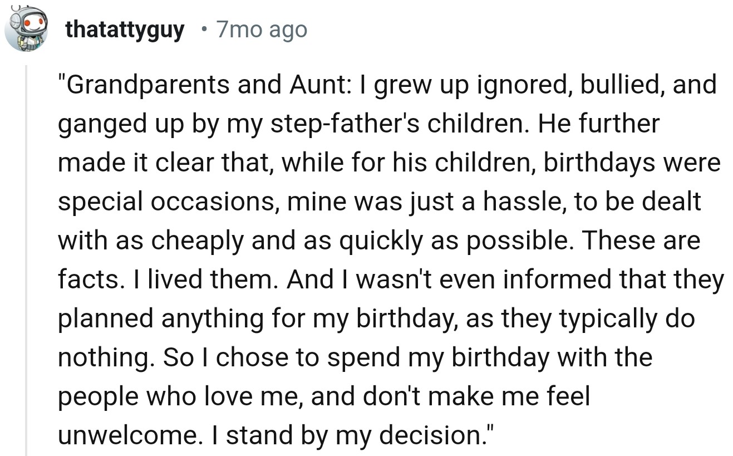Click the words "birthdays were" in the comment
733x456 pixels.
coord(632,163)
